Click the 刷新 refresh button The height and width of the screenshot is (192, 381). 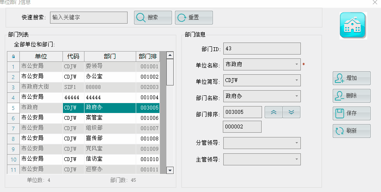click(351, 131)
